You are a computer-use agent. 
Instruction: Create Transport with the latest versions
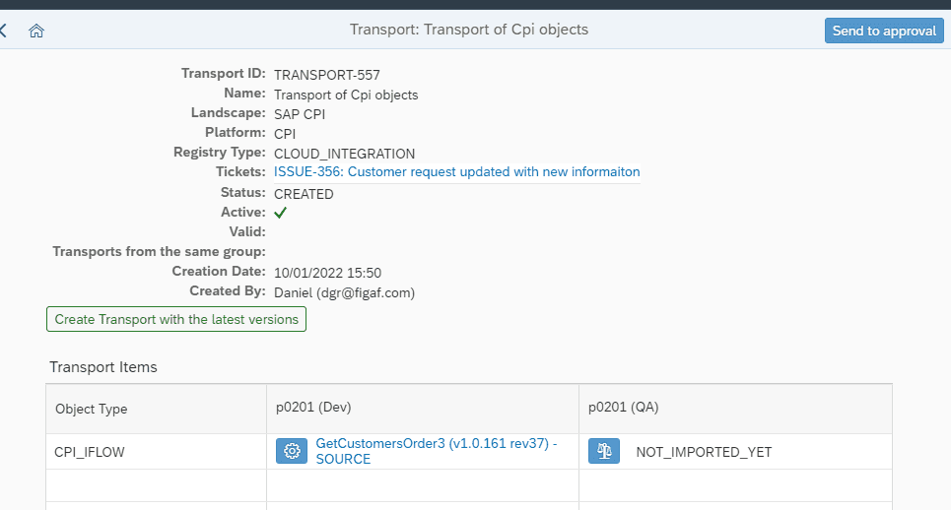(176, 319)
